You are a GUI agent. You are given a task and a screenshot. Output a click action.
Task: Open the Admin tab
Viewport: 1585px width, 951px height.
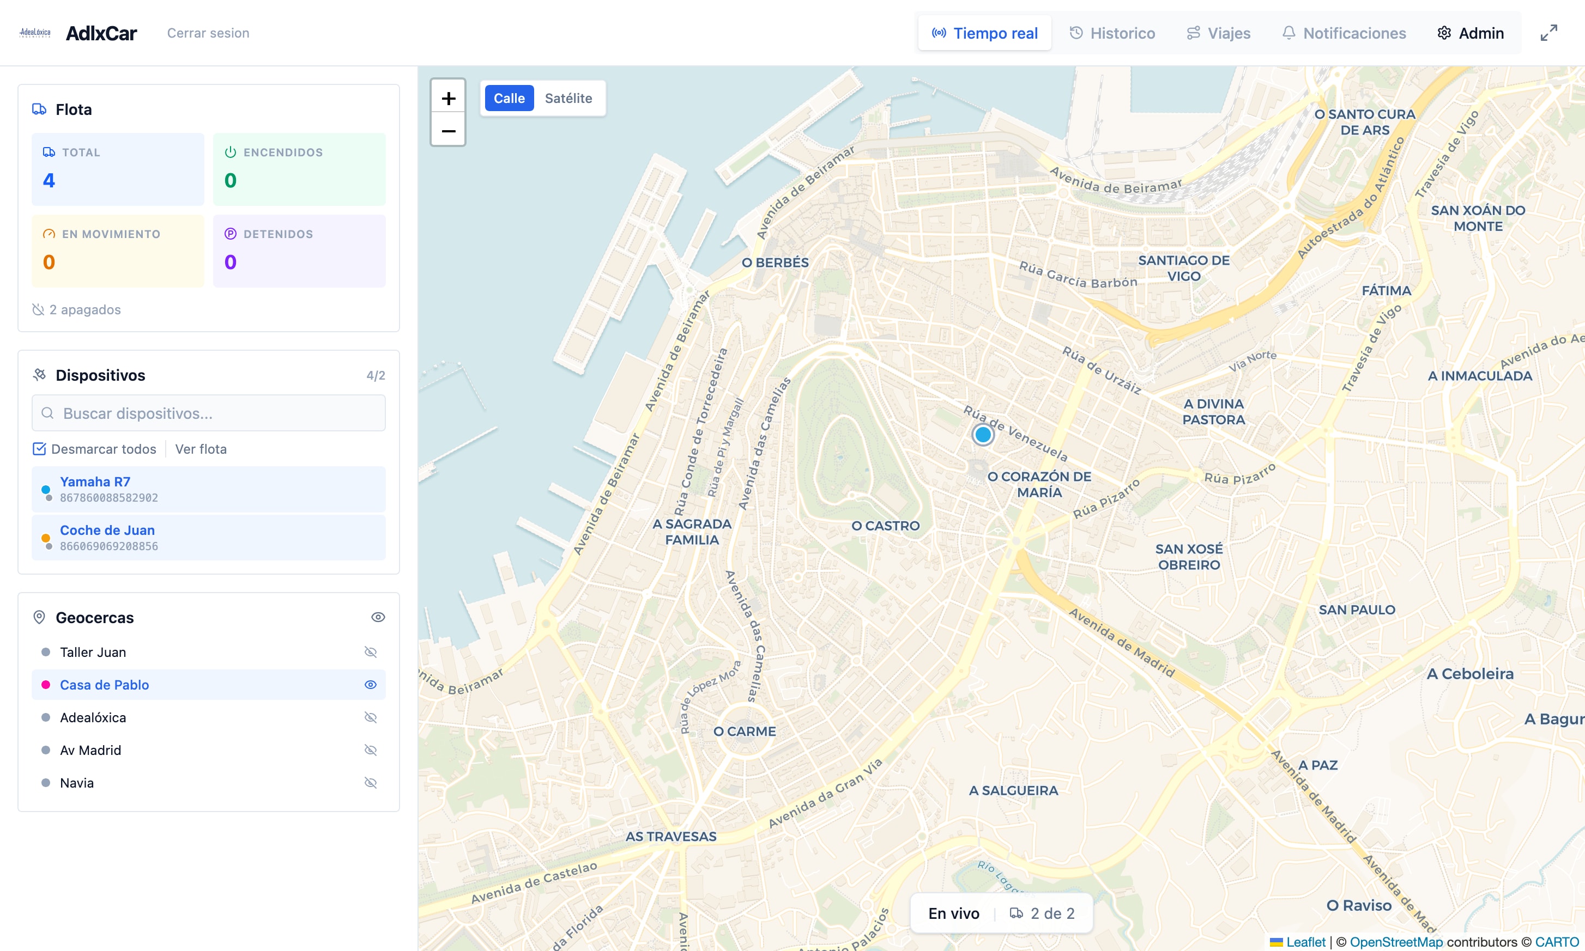(1470, 33)
